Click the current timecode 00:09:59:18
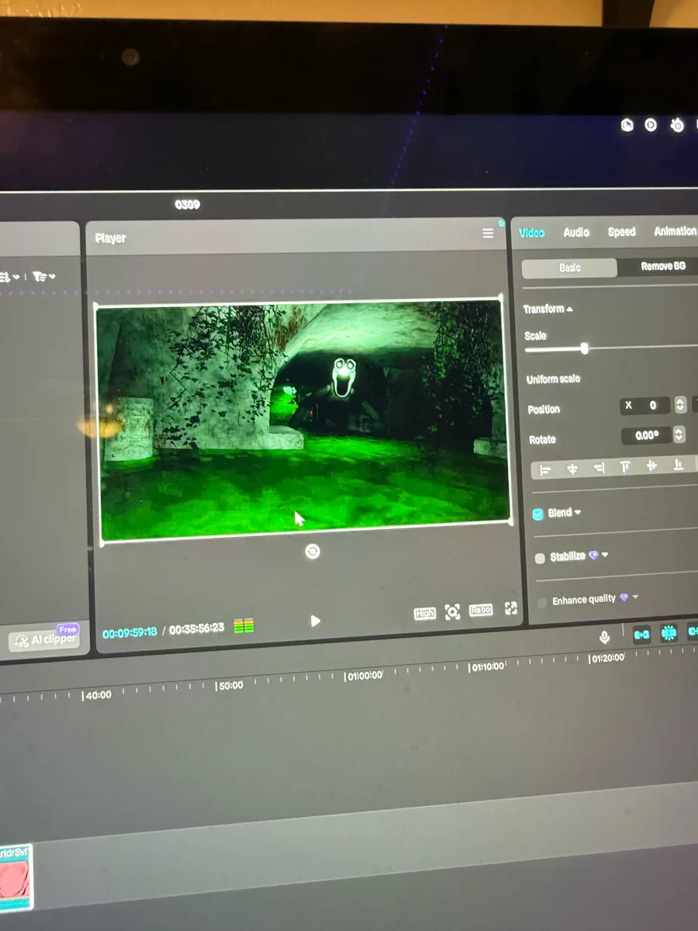The image size is (698, 931). coord(130,633)
